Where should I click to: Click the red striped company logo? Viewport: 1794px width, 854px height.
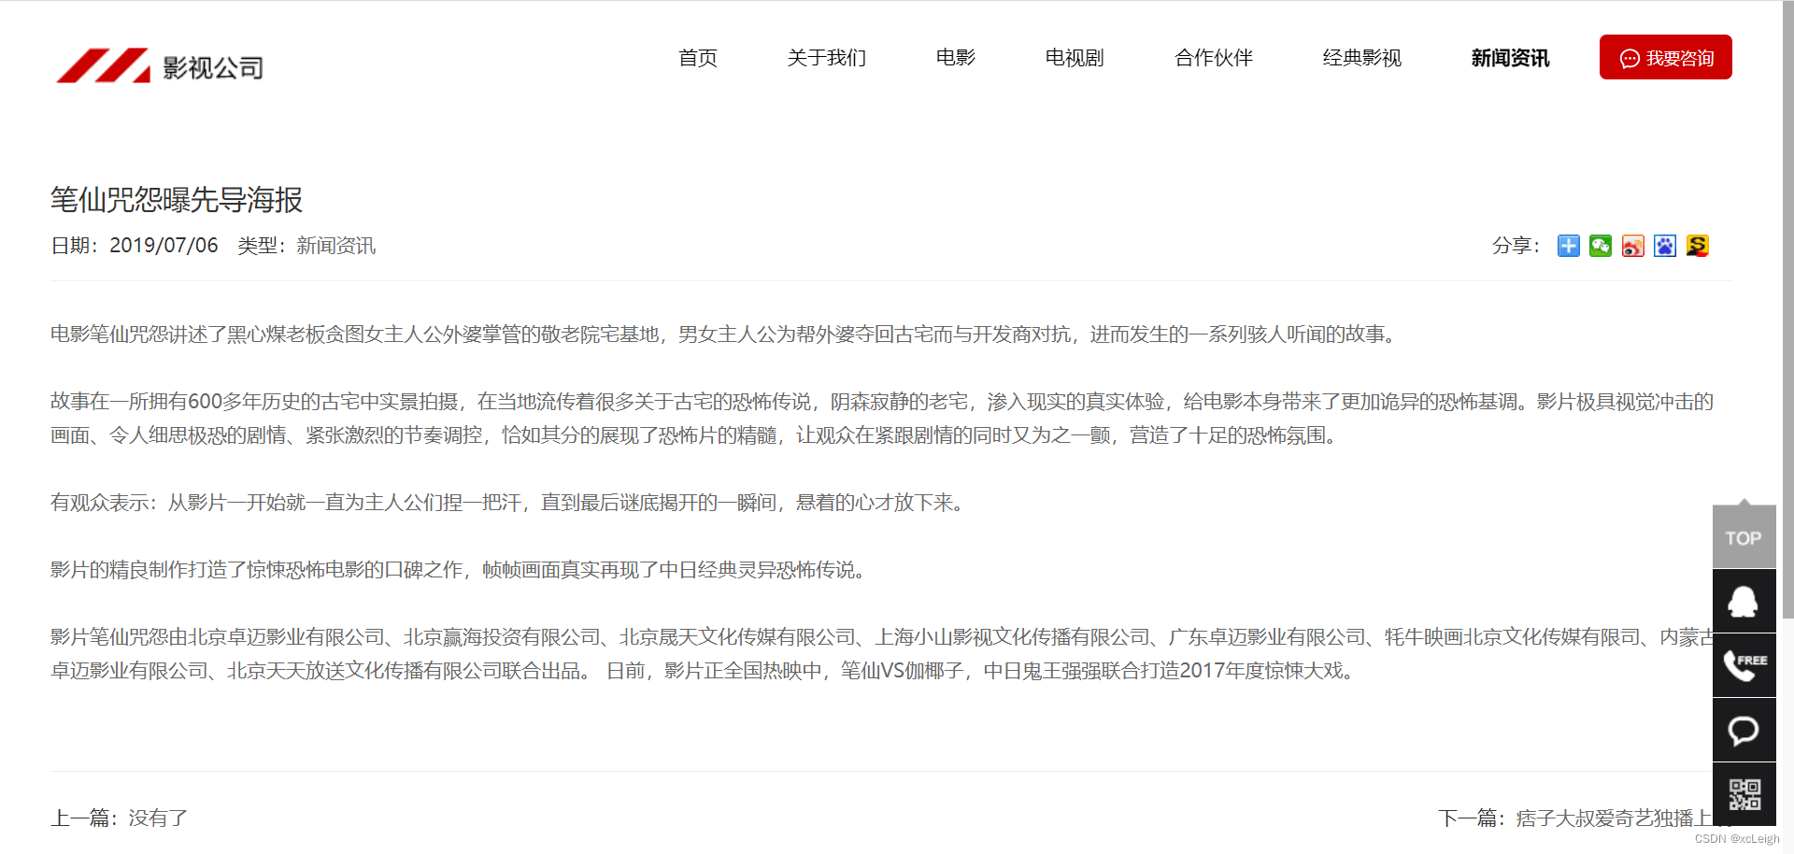coord(103,65)
